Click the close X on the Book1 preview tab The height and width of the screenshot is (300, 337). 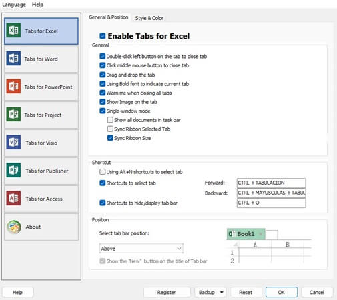tap(261, 234)
